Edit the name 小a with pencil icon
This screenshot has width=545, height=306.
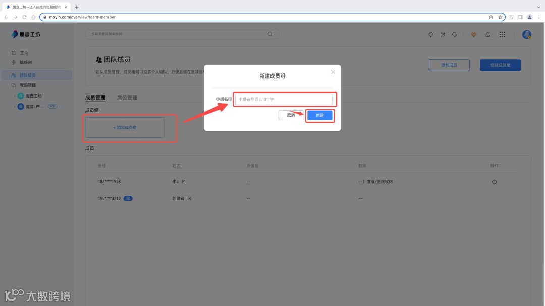184,182
